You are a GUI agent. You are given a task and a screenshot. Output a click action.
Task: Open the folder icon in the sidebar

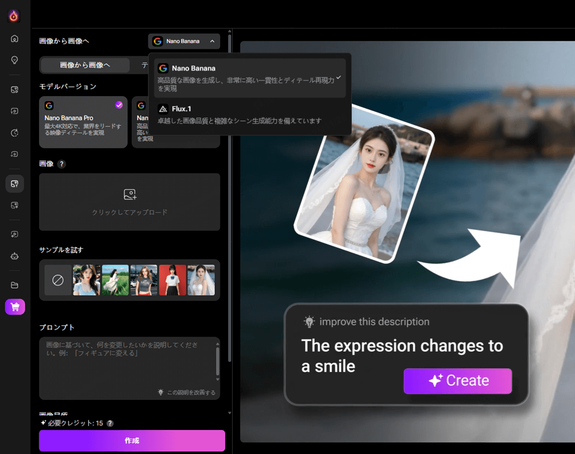tap(14, 285)
